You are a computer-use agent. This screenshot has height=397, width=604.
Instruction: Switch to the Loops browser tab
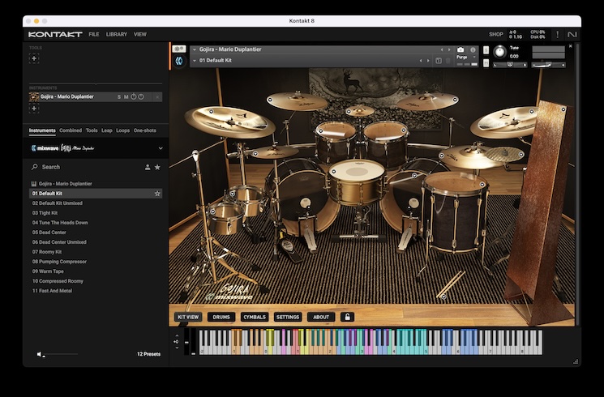tap(123, 130)
